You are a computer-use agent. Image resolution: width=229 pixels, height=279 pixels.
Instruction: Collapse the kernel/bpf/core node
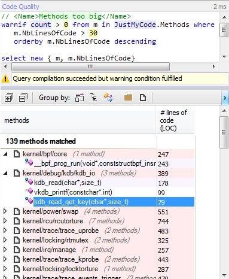5,154
